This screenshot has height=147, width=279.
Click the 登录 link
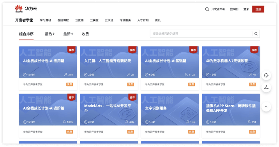pos(246,9)
